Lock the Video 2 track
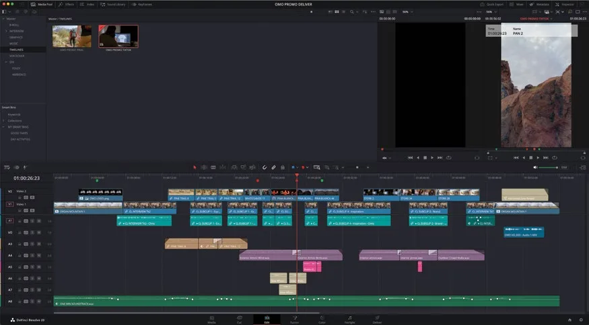Image resolution: width=589 pixels, height=325 pixels. coord(20,197)
